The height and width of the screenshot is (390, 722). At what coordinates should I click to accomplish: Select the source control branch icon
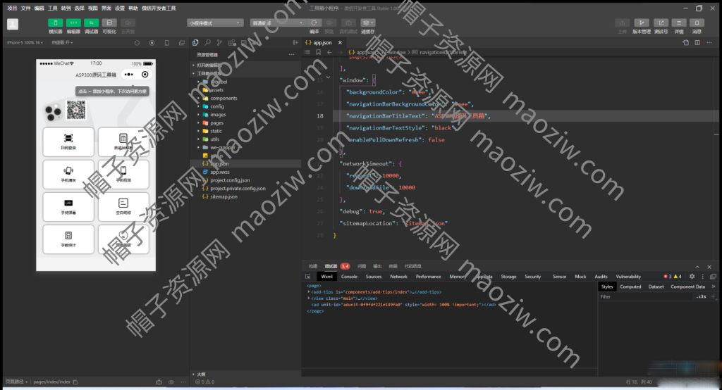(x=220, y=43)
